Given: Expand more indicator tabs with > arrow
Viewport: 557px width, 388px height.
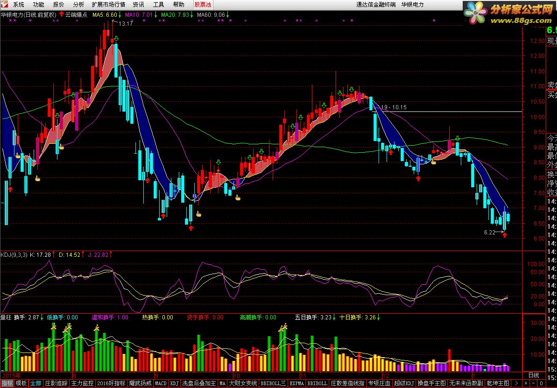Looking at the screenshot, I should [x=516, y=383].
